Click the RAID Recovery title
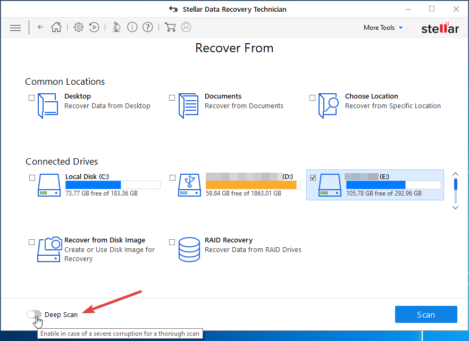 pyautogui.click(x=229, y=240)
